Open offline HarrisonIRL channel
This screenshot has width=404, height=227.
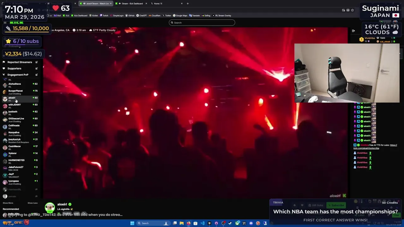pos(20,189)
